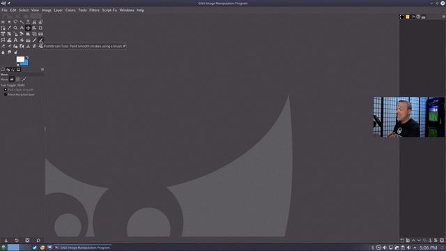
Task: Select the Dodge/Burn tool
Action: [x=15, y=52]
